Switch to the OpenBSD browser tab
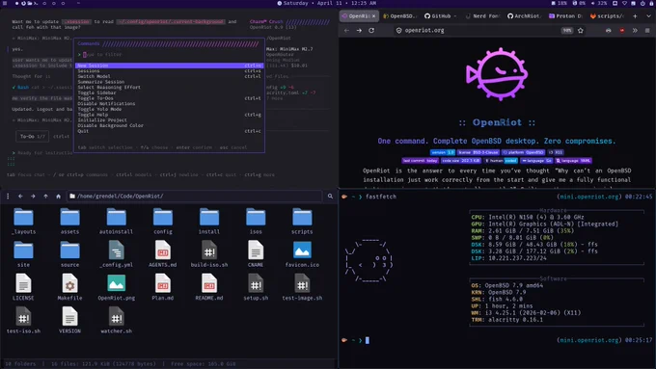This screenshot has width=656, height=369. coord(400,15)
